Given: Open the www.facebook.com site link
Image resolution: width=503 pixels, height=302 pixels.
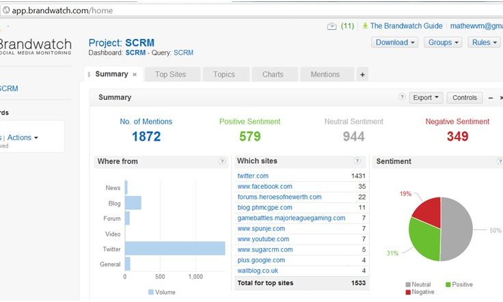Looking at the screenshot, I should click(264, 187).
